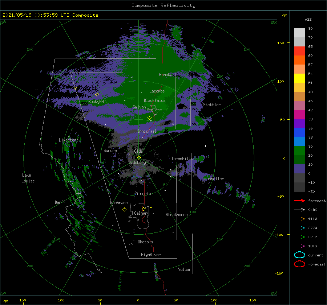Screen dimensions: 327x305
Task: Select the blue 36 dBZ color swatch
Action: pyautogui.click(x=299, y=132)
